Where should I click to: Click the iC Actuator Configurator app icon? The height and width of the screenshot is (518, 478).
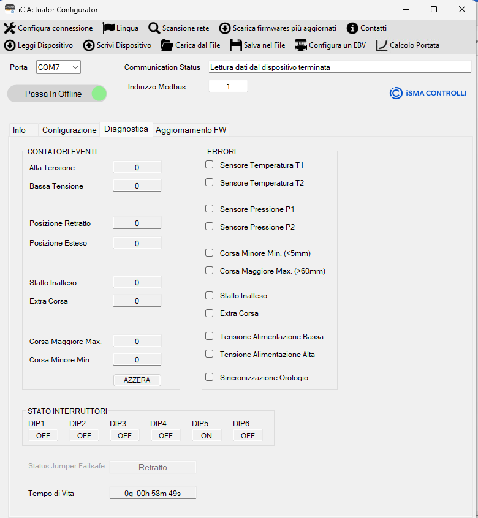(x=10, y=9)
